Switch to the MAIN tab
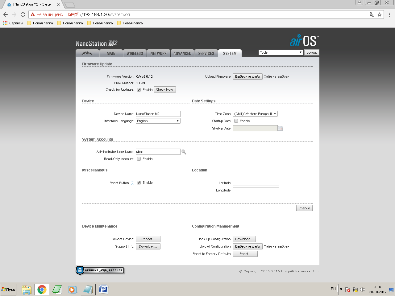This screenshot has height=296, width=395. [111, 53]
